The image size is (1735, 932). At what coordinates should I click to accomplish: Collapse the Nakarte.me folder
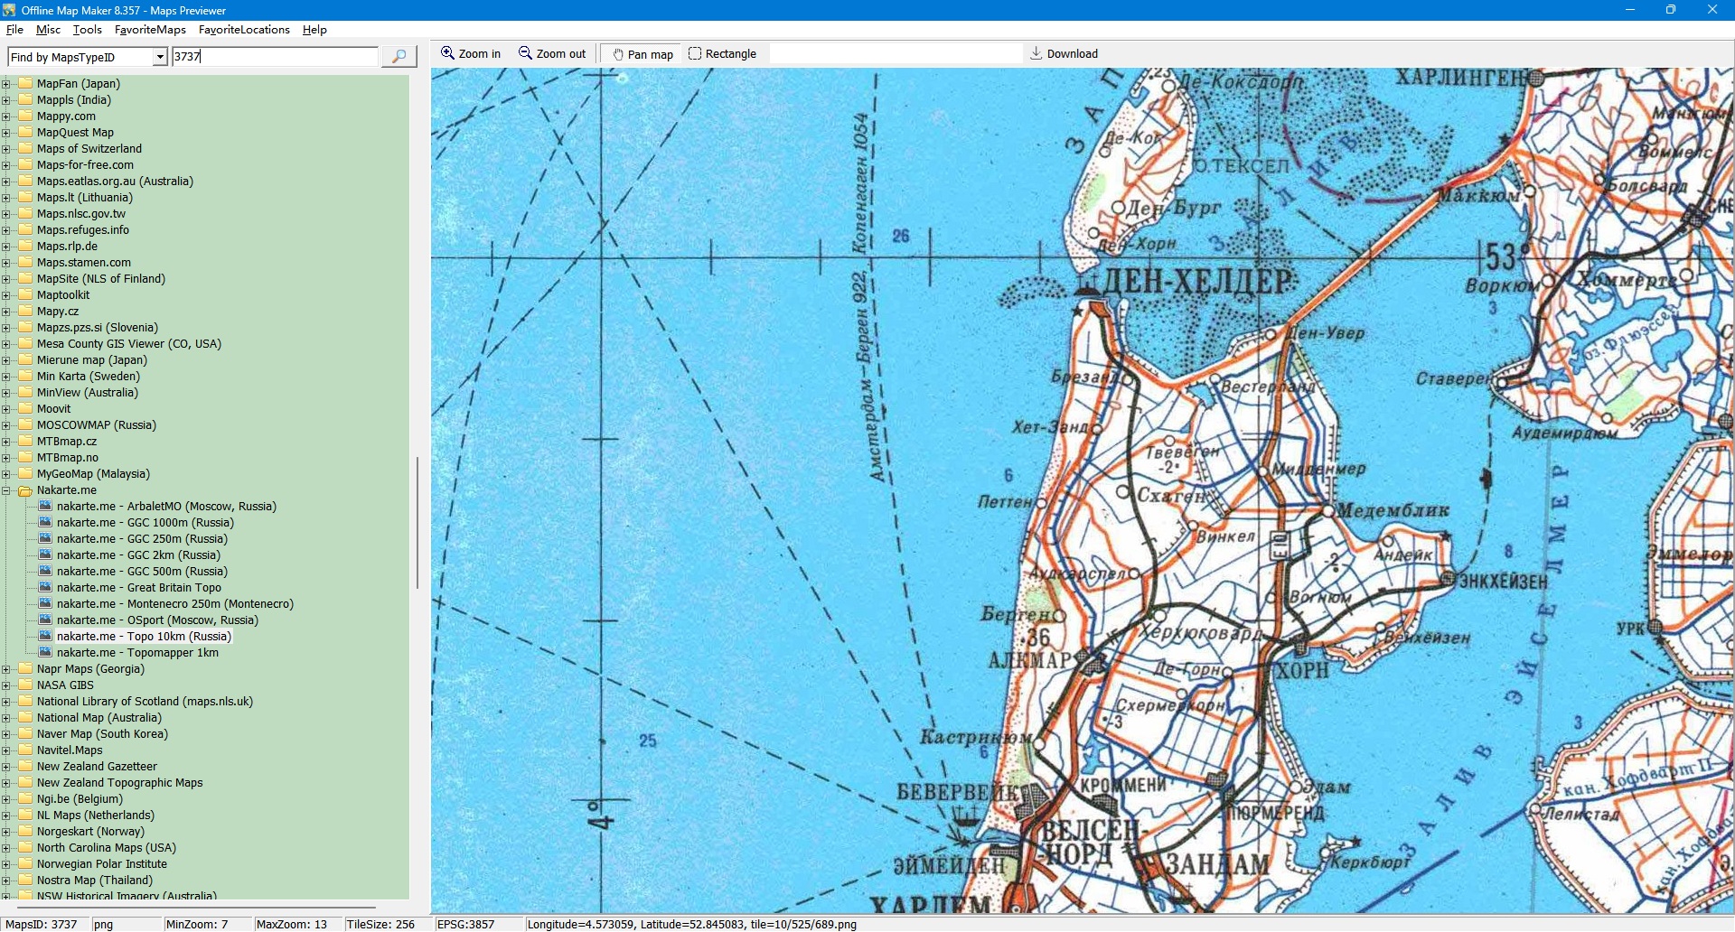pyautogui.click(x=6, y=491)
